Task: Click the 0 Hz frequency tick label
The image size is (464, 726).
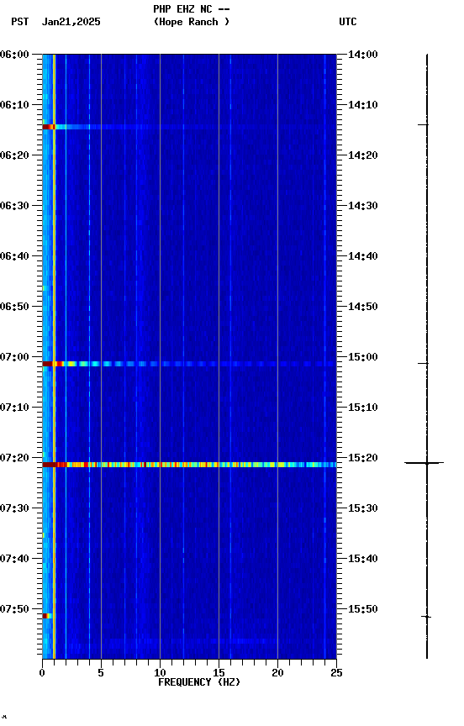Action: tap(42, 673)
